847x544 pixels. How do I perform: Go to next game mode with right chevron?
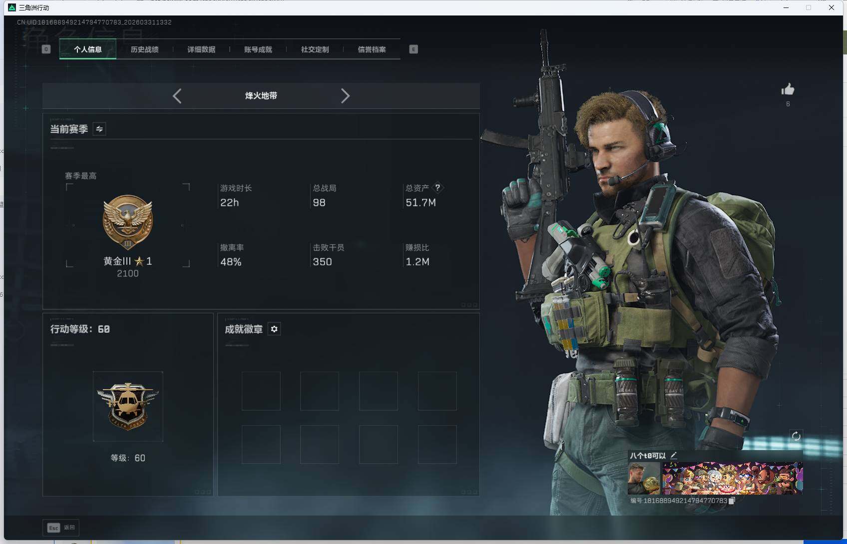point(345,96)
